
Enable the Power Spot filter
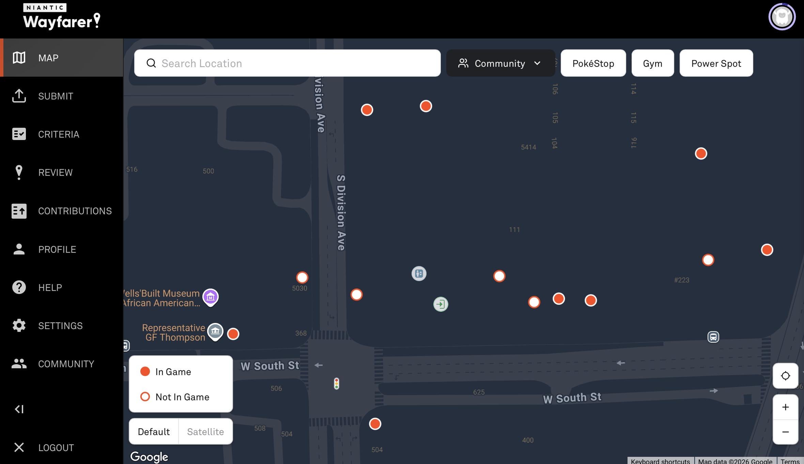pos(716,63)
